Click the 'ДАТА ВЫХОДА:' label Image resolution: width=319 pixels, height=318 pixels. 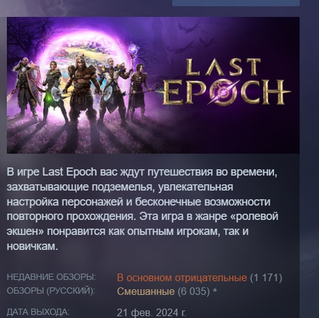[x=38, y=312]
